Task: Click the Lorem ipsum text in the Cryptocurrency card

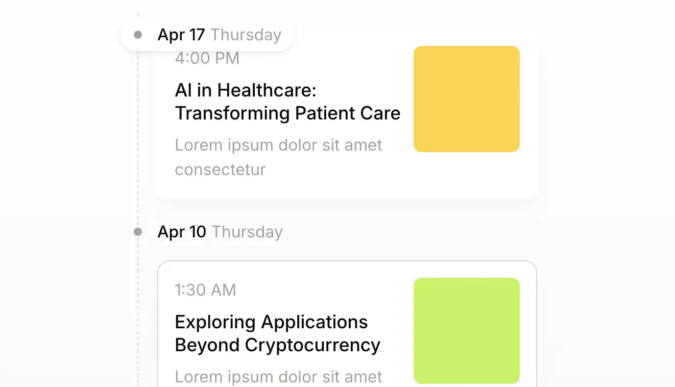Action: pyautogui.click(x=278, y=376)
